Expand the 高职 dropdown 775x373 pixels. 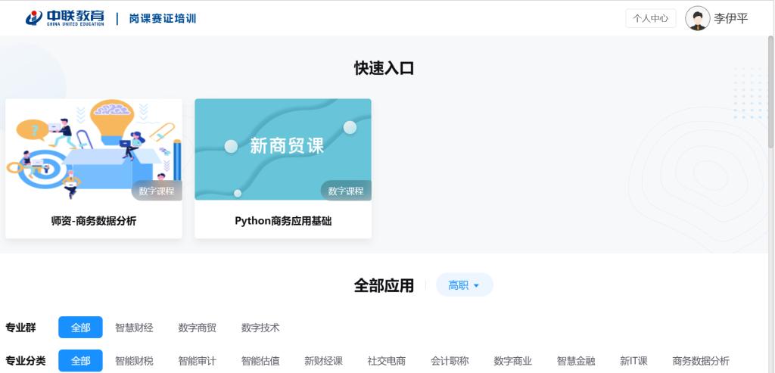[x=464, y=285]
